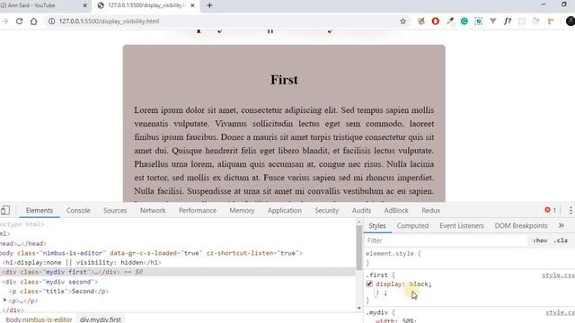
Task: Open the user profile avatar
Action: (x=571, y=22)
